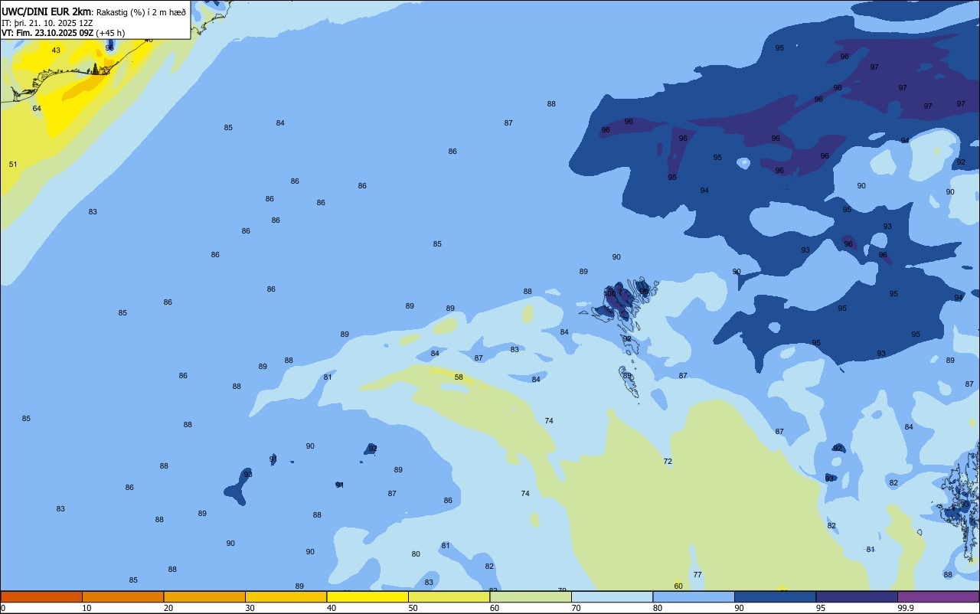Click the dark purple 95–99.9 legend swatch
The width and height of the screenshot is (980, 614).
(x=857, y=596)
